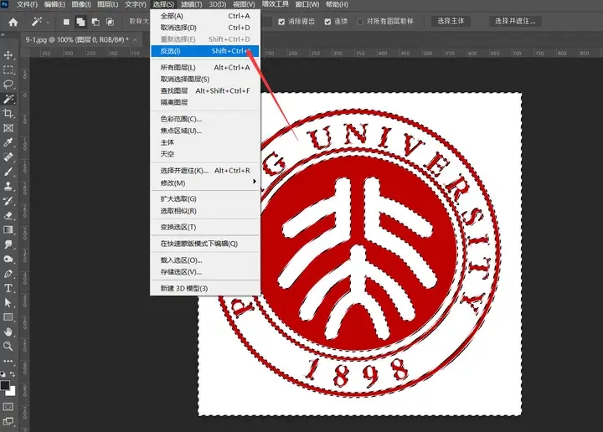Screen dimensions: 603x432
Task: Choose 天空 in the Select menu
Action: click(x=205, y=154)
